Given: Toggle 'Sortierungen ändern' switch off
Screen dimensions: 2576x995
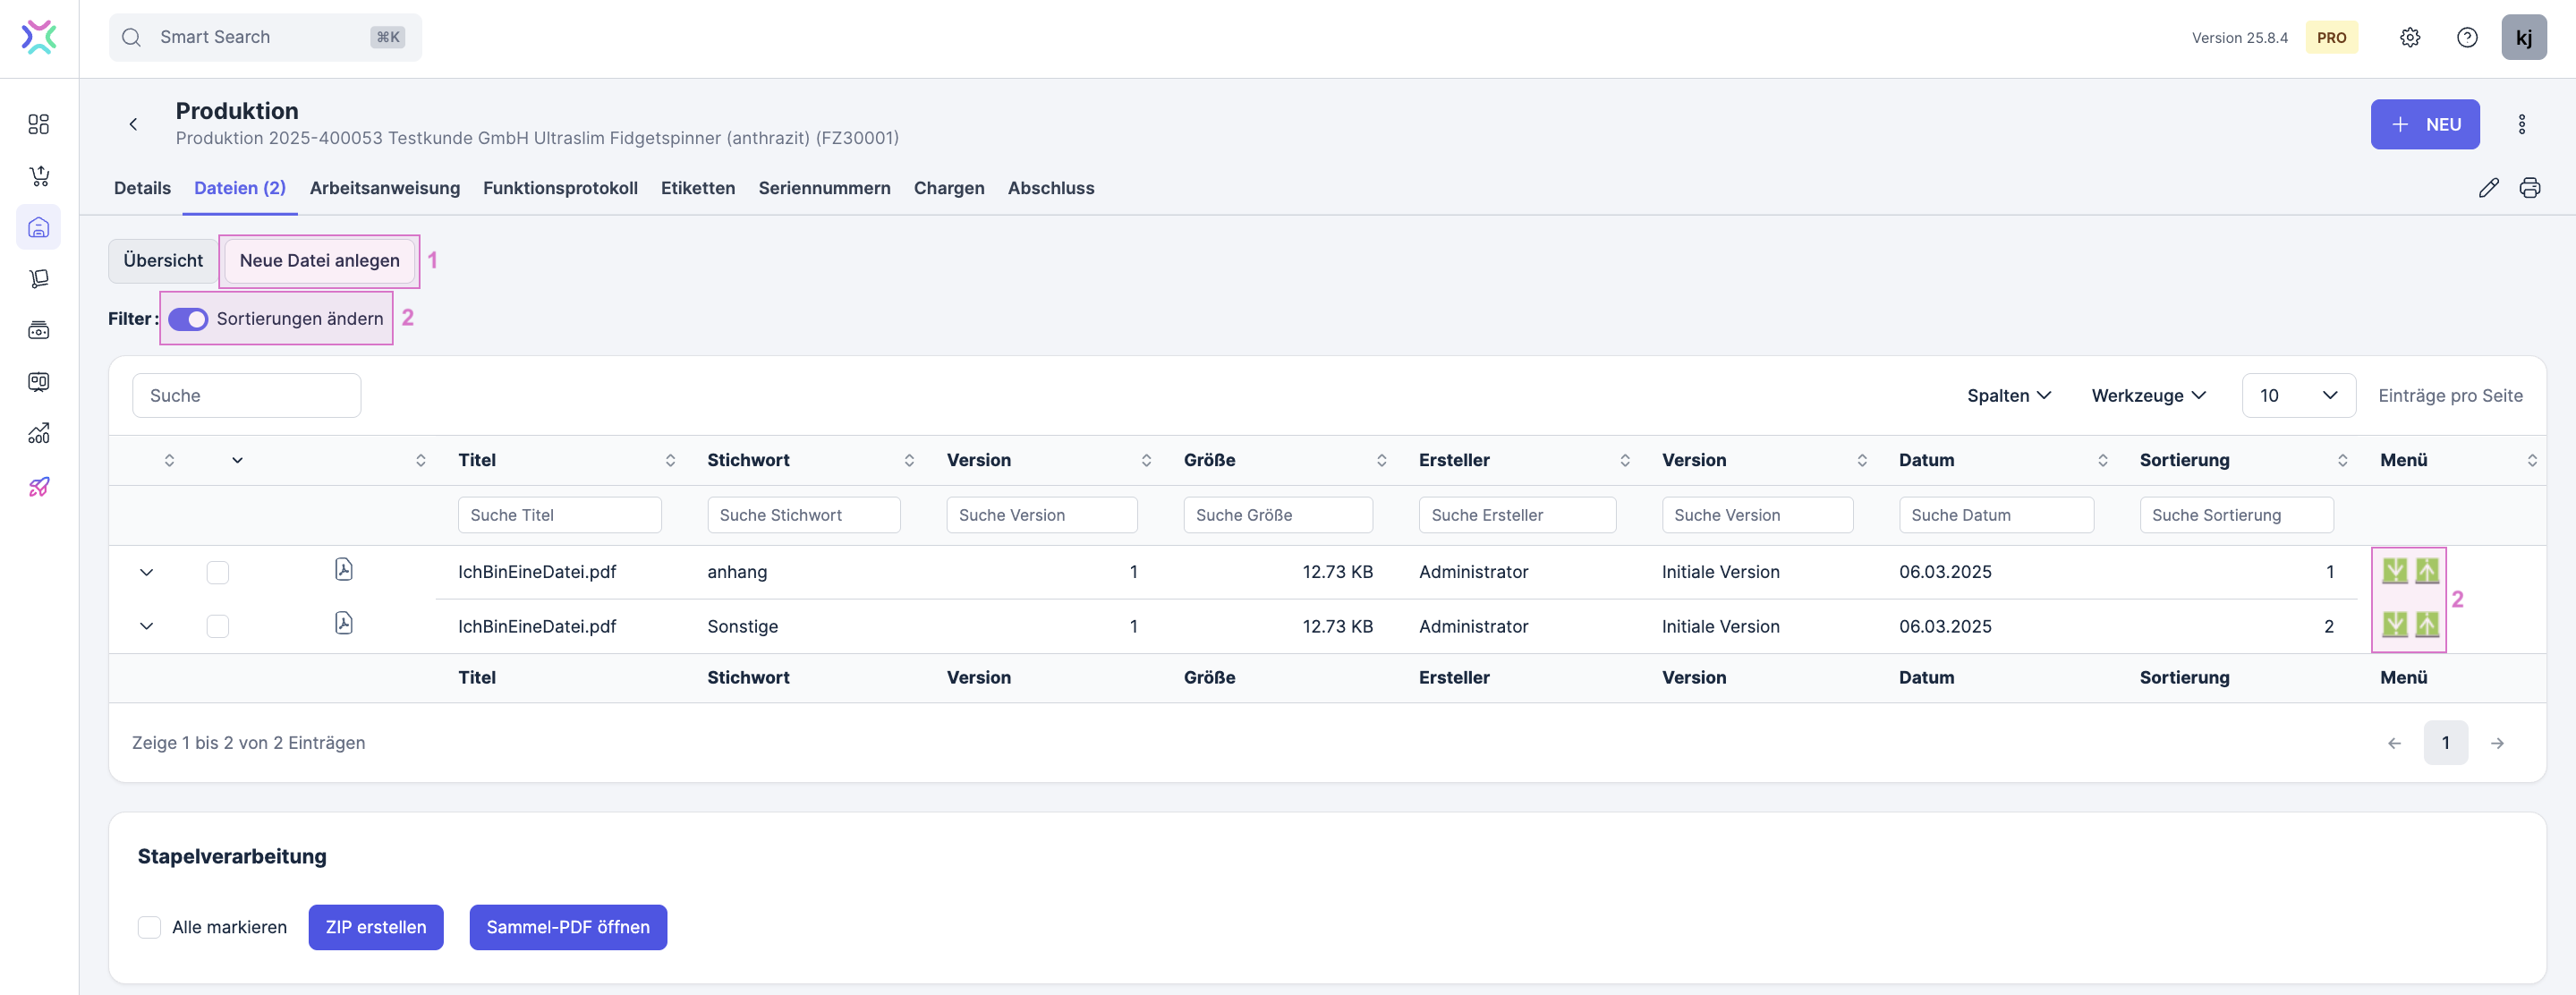Looking at the screenshot, I should pyautogui.click(x=188, y=319).
